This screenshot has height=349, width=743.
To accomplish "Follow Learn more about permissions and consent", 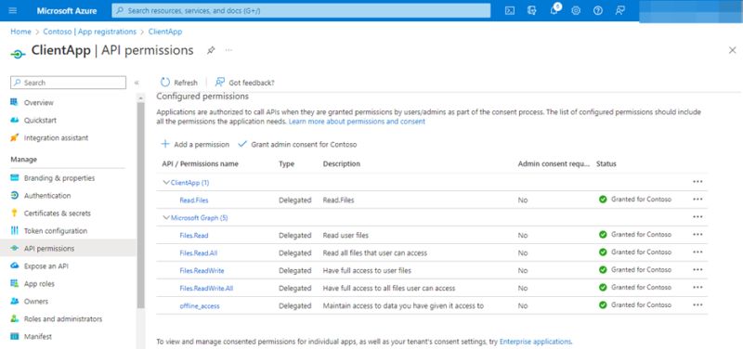I will pos(357,122).
